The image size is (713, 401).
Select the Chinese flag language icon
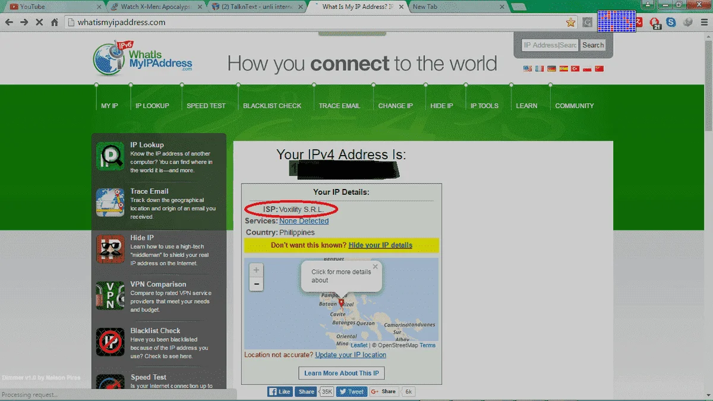click(x=599, y=69)
